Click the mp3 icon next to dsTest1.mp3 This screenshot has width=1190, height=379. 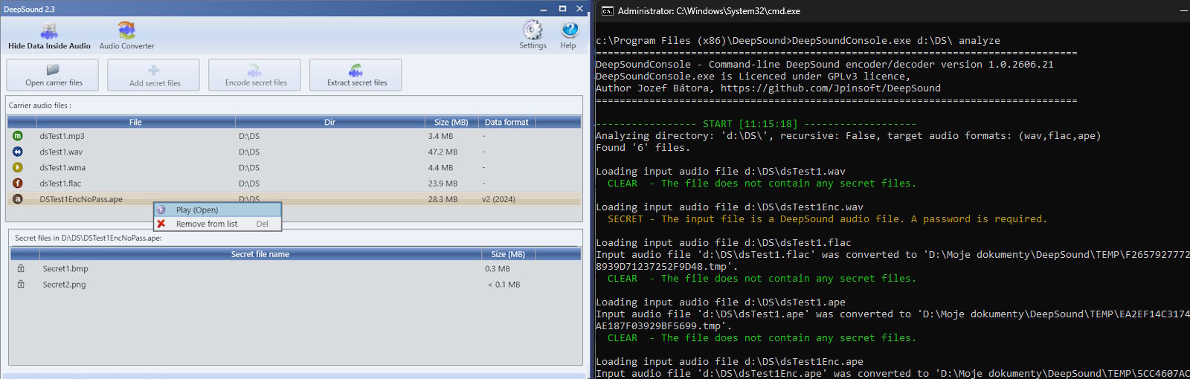click(x=18, y=136)
